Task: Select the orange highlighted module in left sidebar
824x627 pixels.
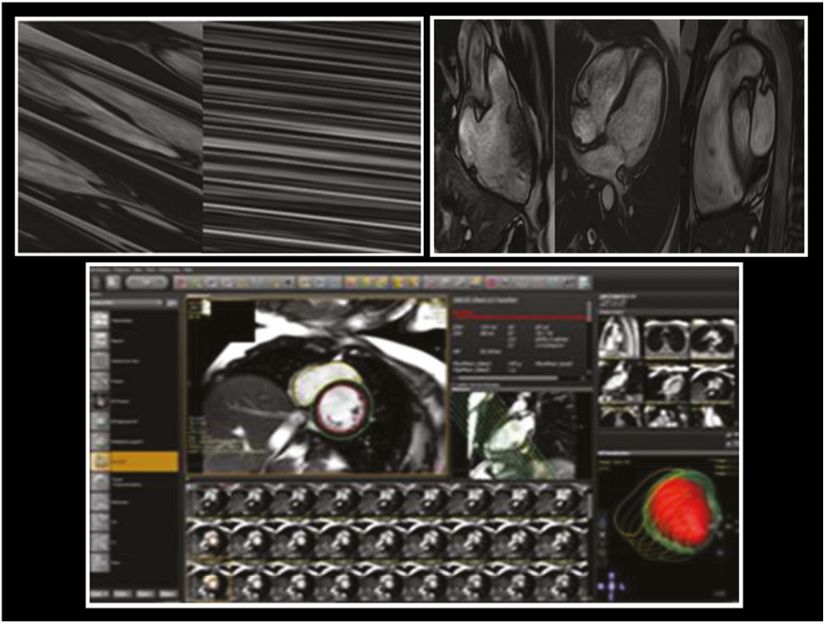Action: click(134, 461)
